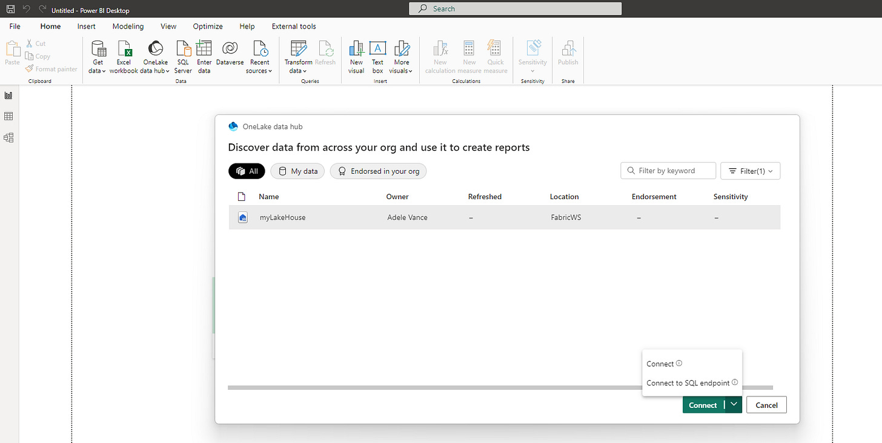Expand the Filter(1) dropdown
The height and width of the screenshot is (443, 882).
click(x=750, y=171)
